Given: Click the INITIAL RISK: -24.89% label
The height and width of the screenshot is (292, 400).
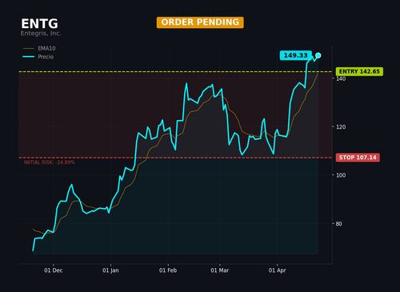Looking at the screenshot, I should (x=50, y=162).
